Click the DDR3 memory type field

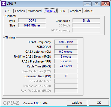(x=32, y=20)
